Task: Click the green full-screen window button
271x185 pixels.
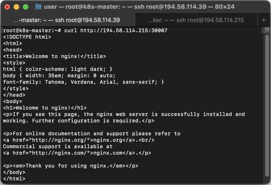Action: tap(25, 7)
